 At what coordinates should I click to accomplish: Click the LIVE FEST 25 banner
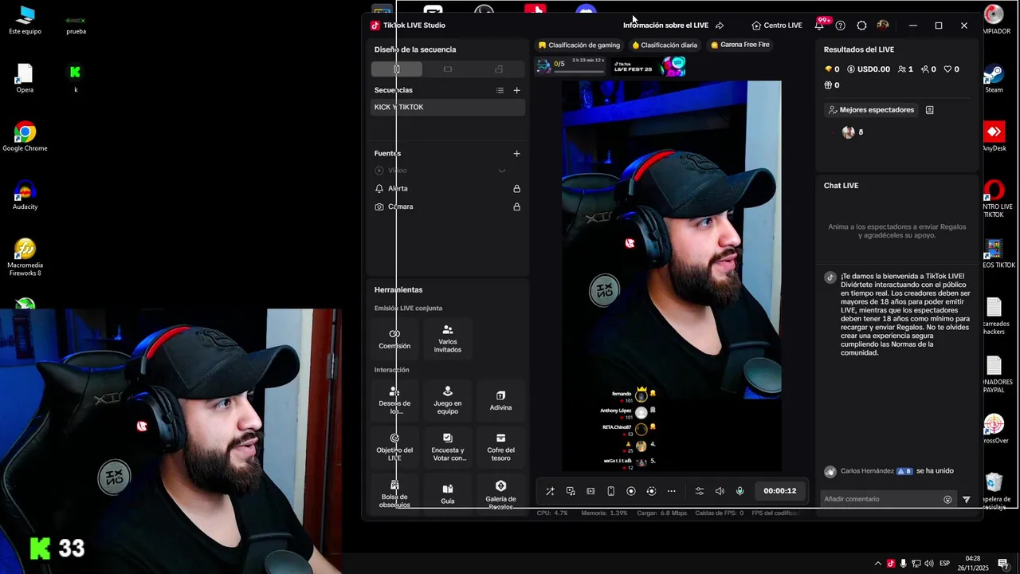click(x=649, y=66)
